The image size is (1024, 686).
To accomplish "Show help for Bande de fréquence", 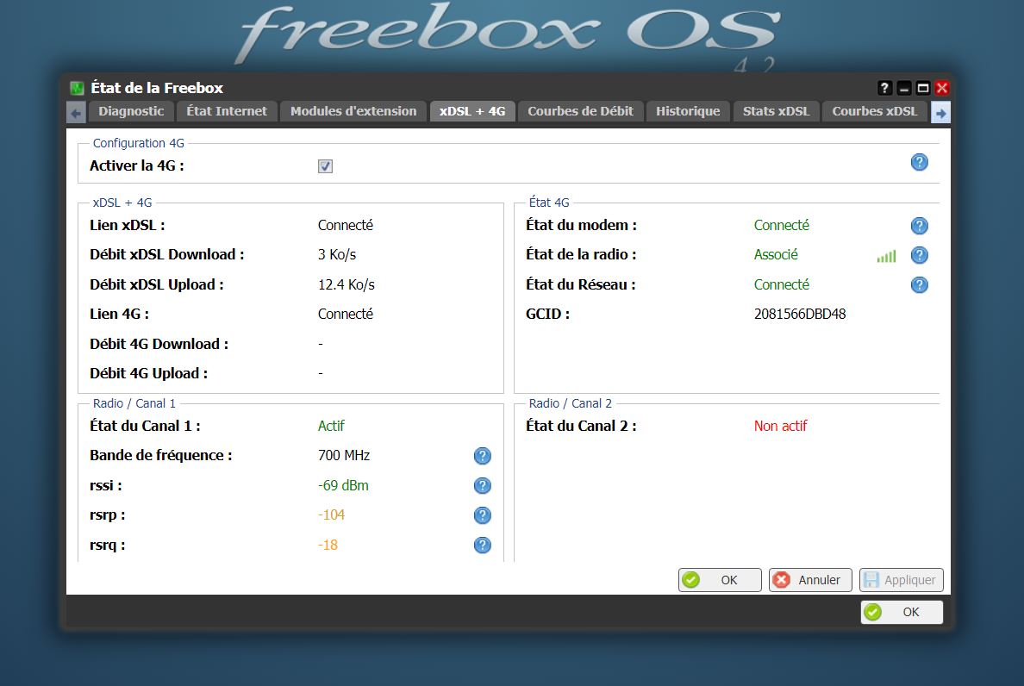I will (x=482, y=456).
